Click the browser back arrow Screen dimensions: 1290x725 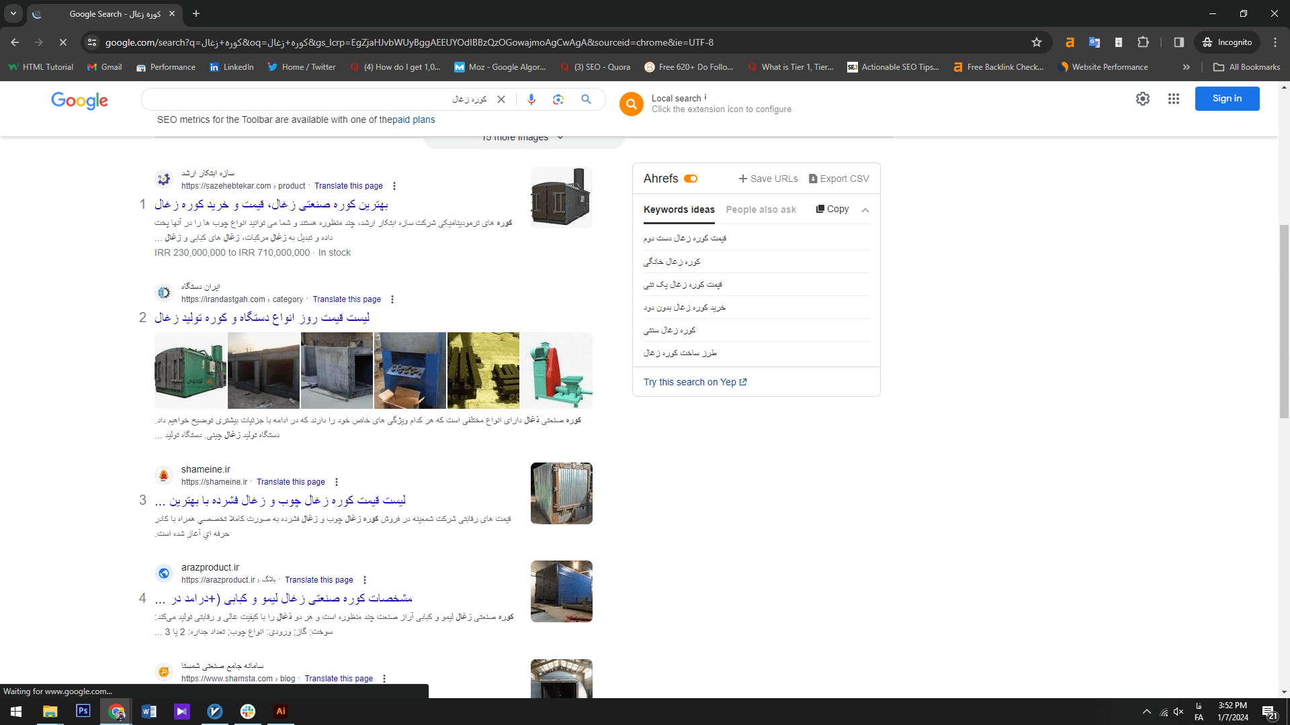[15, 42]
